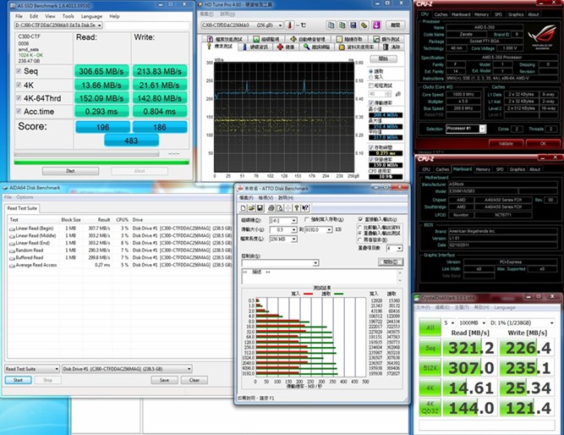
Task: Open ATTO queue depth 4 dropdown
Action: click(x=394, y=248)
